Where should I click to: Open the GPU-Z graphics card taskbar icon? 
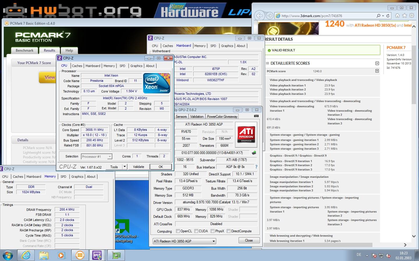click(116, 255)
